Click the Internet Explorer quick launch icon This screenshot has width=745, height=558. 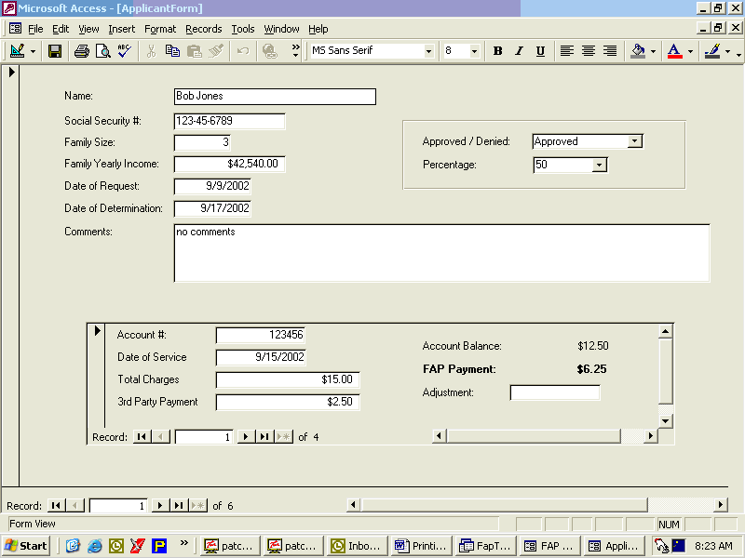point(94,546)
